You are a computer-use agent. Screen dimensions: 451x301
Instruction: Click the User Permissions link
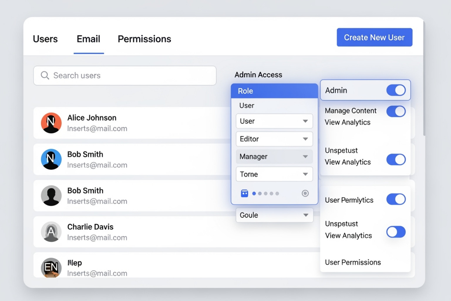click(x=353, y=262)
